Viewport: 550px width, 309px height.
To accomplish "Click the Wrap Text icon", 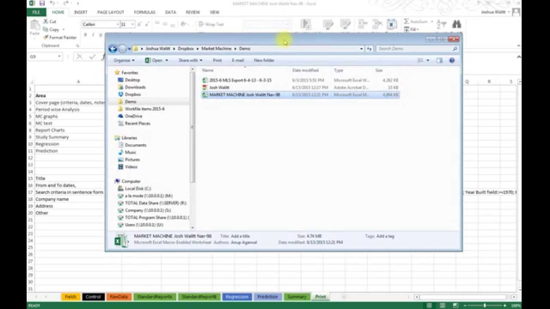I will coord(201,24).
